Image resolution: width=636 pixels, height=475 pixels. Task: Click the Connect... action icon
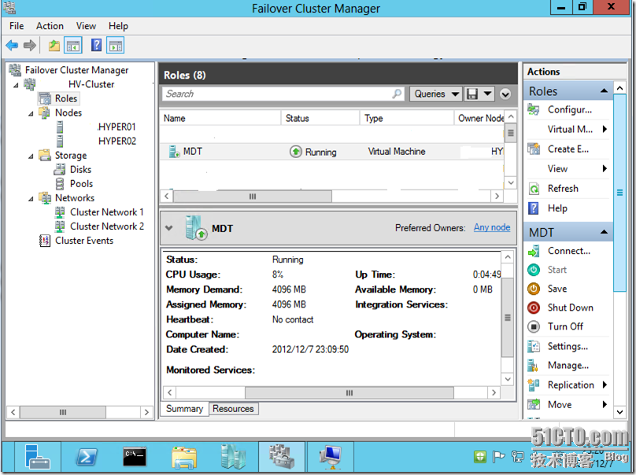[534, 251]
